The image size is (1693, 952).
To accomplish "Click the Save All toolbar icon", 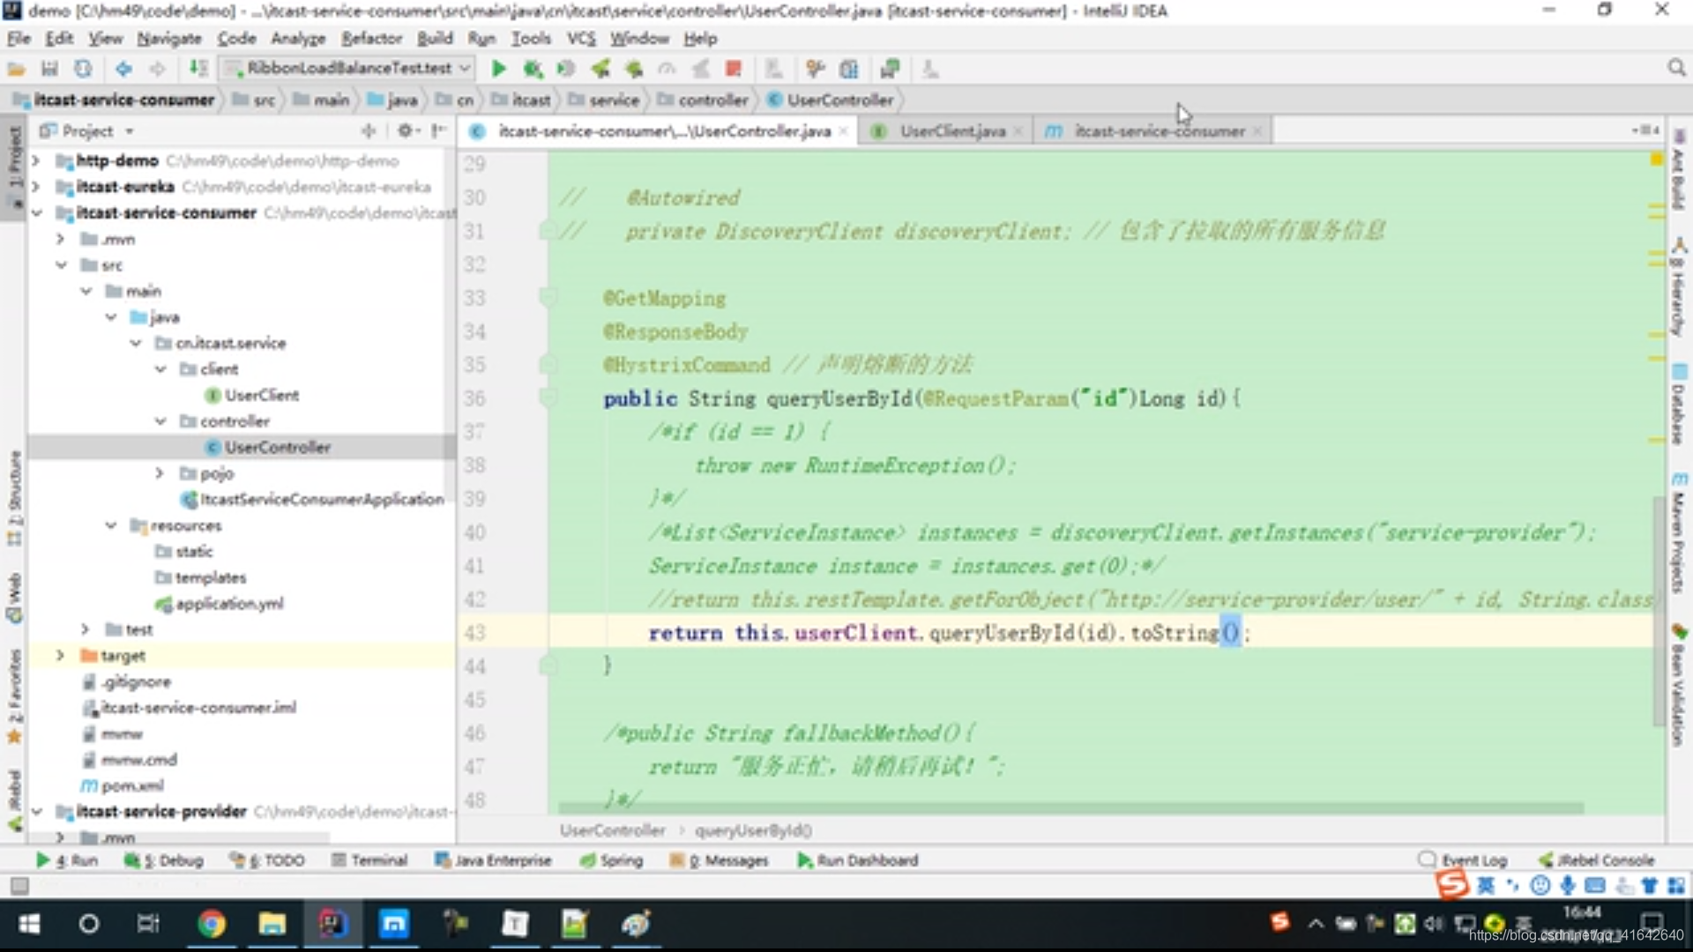I will coord(49,69).
